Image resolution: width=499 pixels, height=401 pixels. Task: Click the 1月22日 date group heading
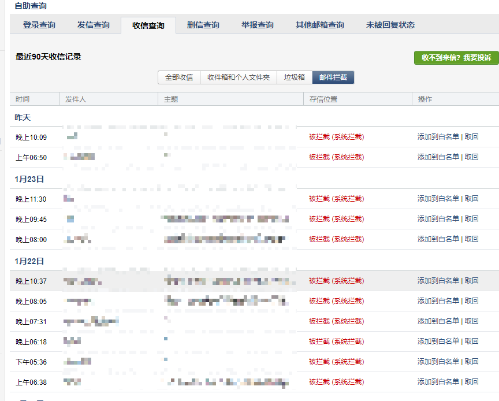[x=29, y=261]
